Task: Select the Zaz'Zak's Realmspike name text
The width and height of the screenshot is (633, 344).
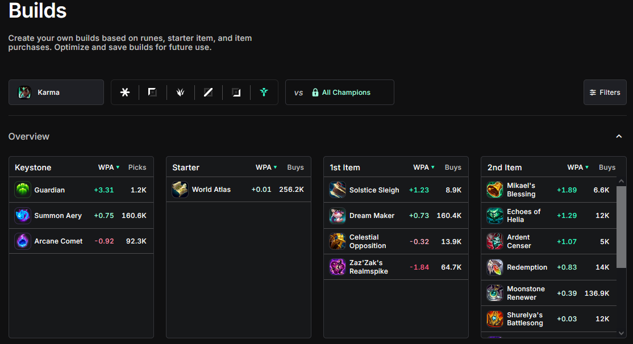Action: coord(369,267)
